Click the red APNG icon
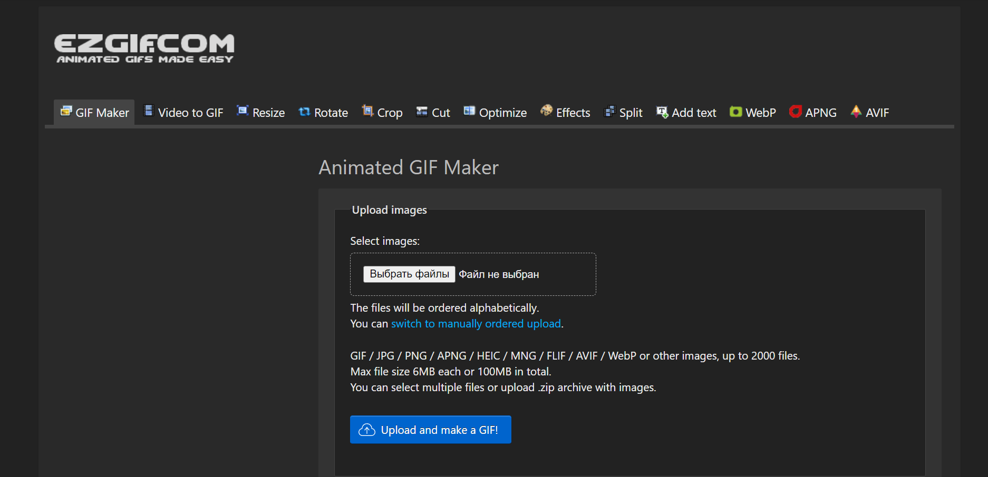The height and width of the screenshot is (477, 988). point(795,112)
